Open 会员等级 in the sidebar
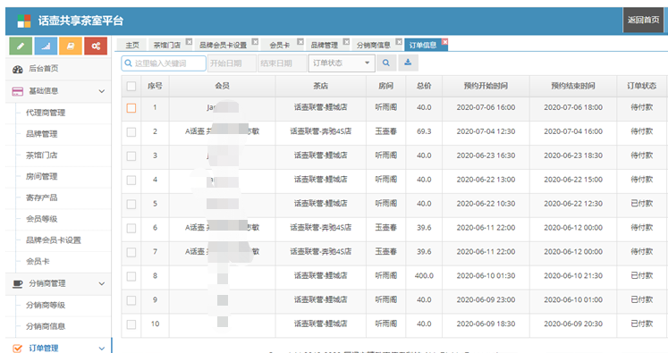 pyautogui.click(x=41, y=219)
